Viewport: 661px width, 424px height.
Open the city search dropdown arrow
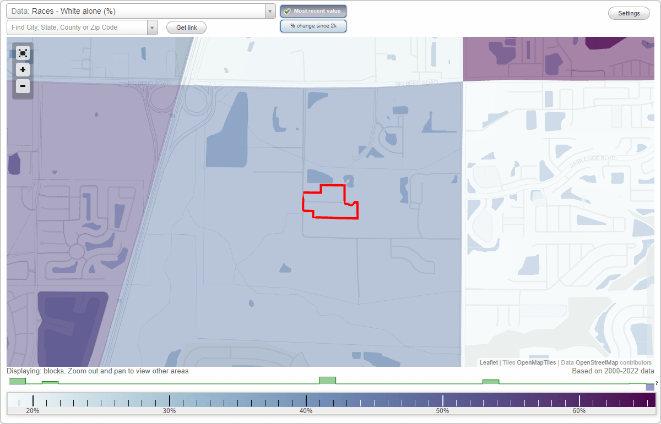tap(153, 26)
